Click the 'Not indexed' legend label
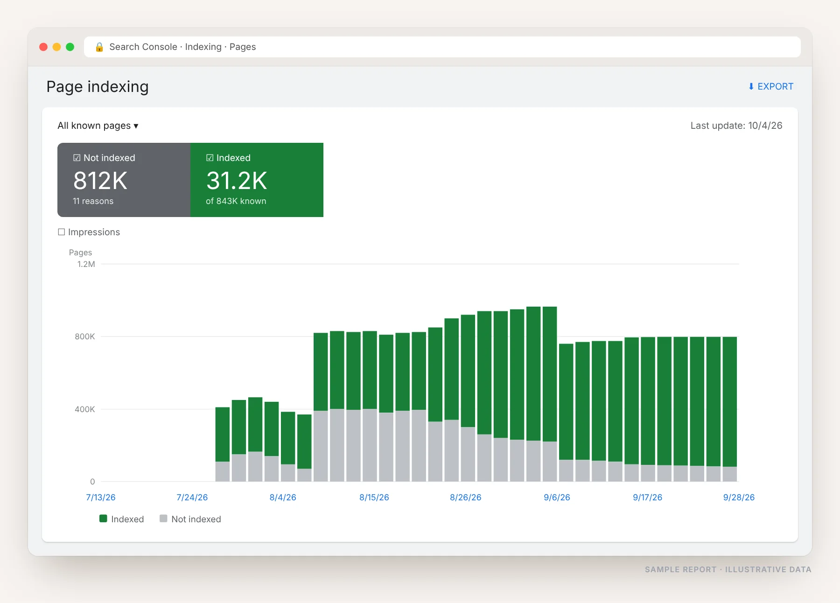 click(x=196, y=519)
